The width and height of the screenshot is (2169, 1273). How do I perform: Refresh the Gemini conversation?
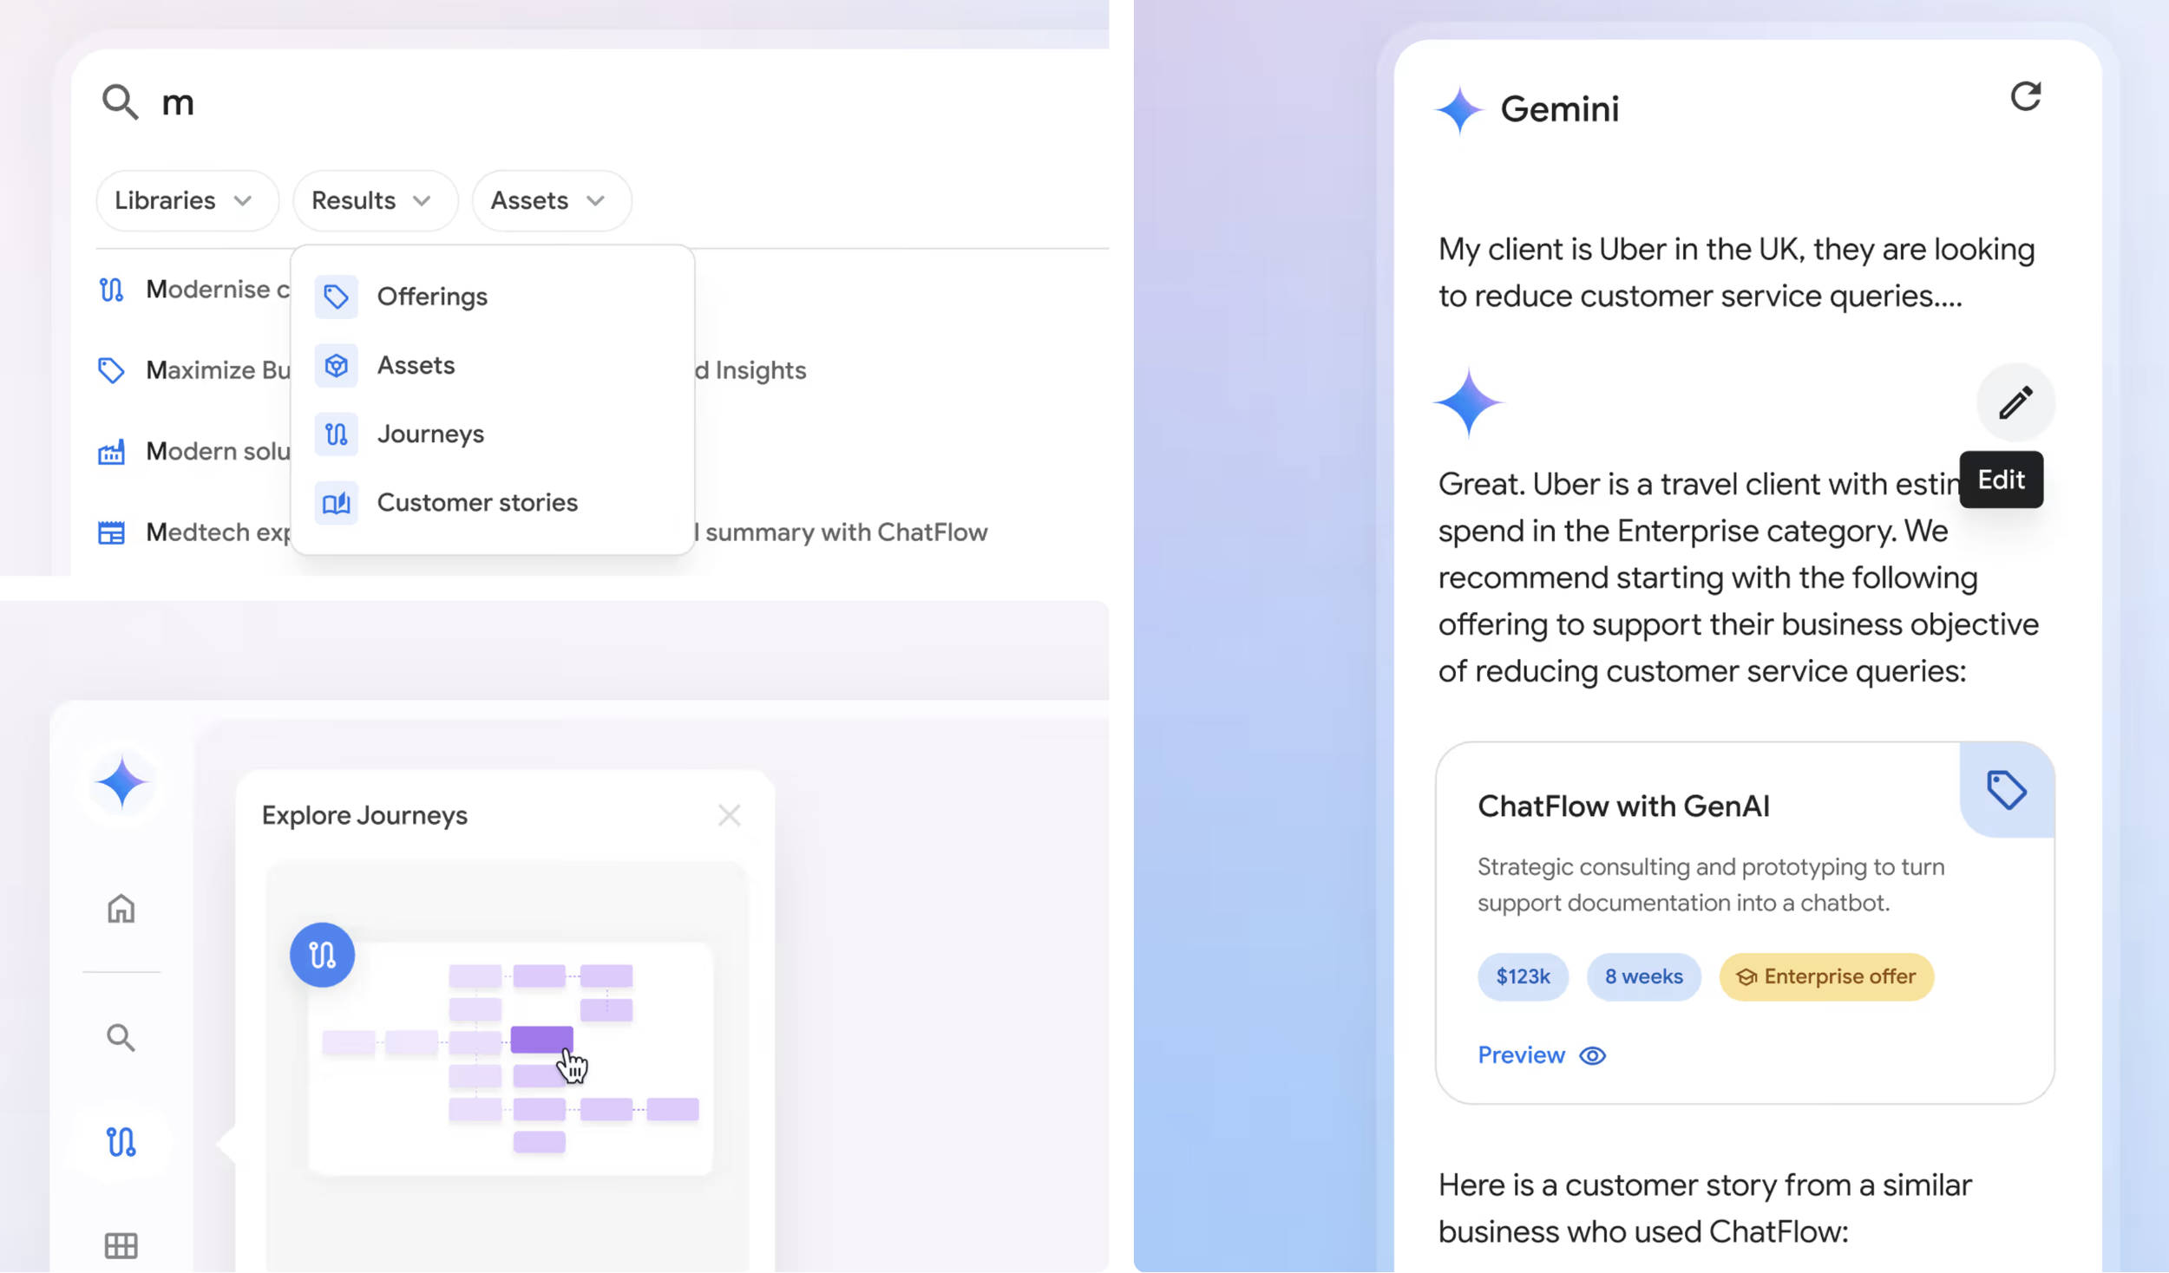[x=2026, y=95]
